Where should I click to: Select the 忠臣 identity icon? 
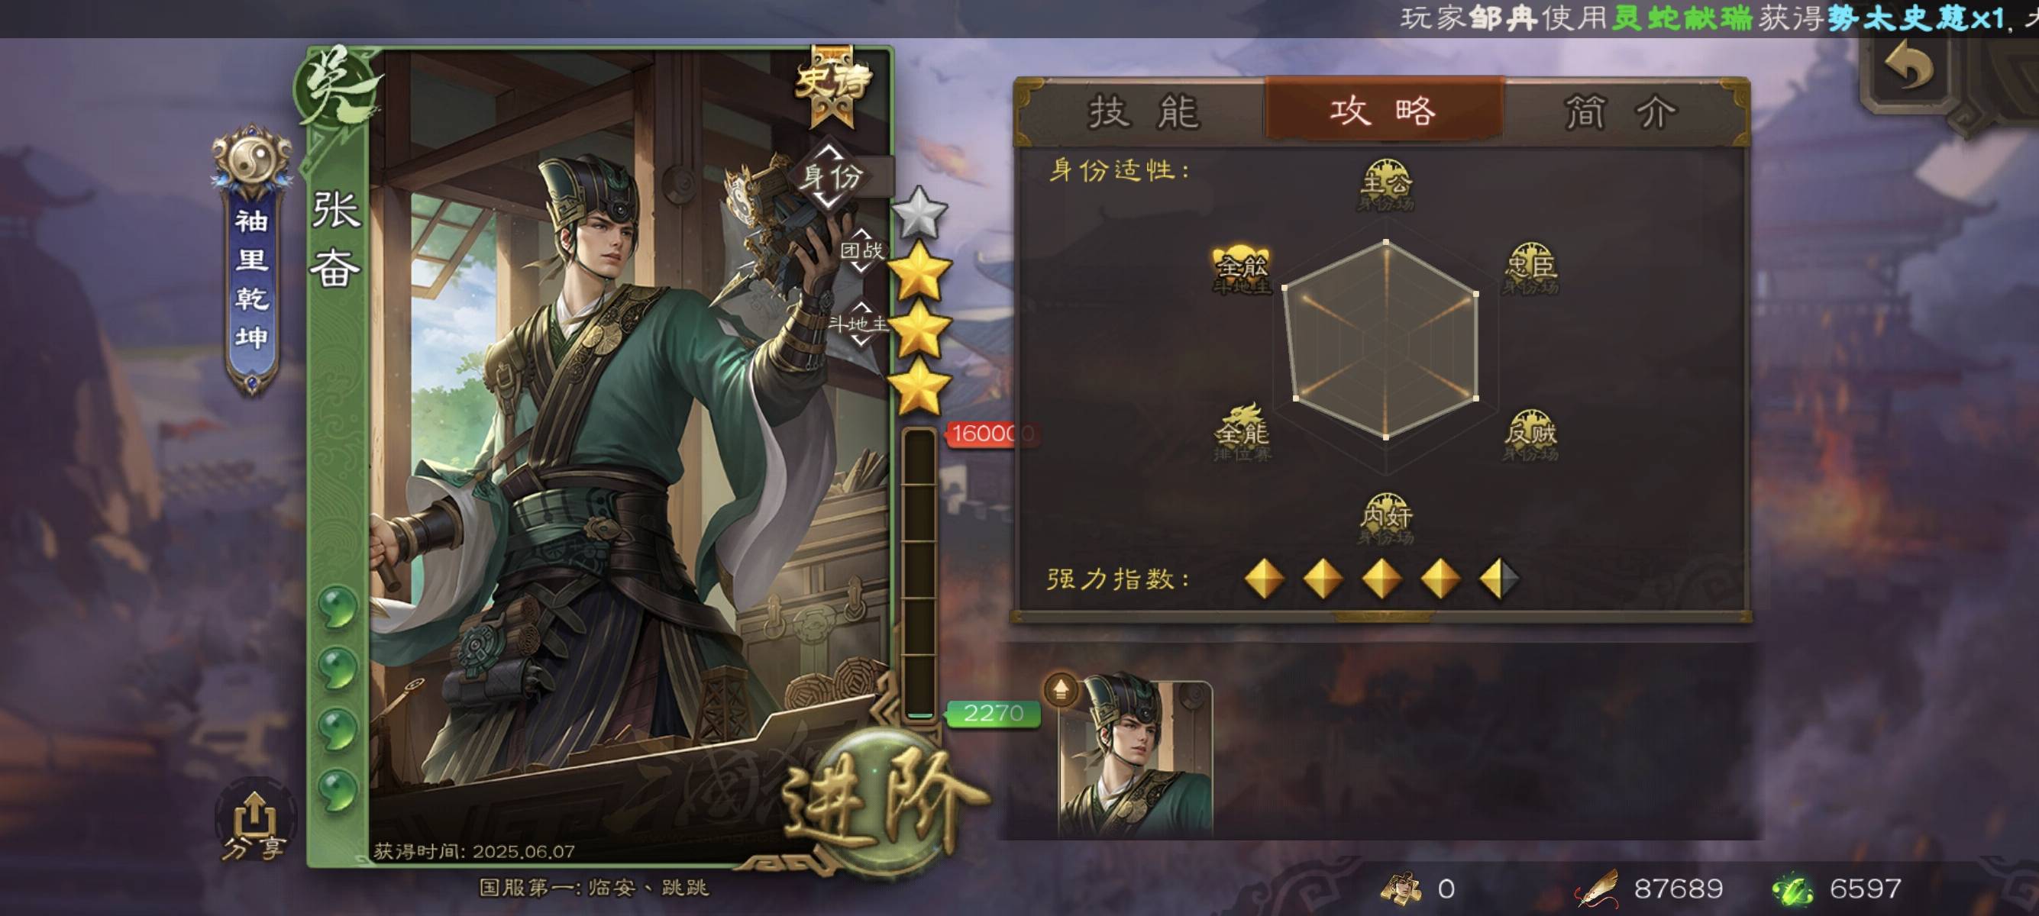click(1530, 269)
